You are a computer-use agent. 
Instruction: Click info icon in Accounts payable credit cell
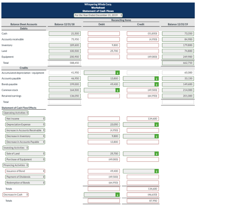(x=157, y=79)
